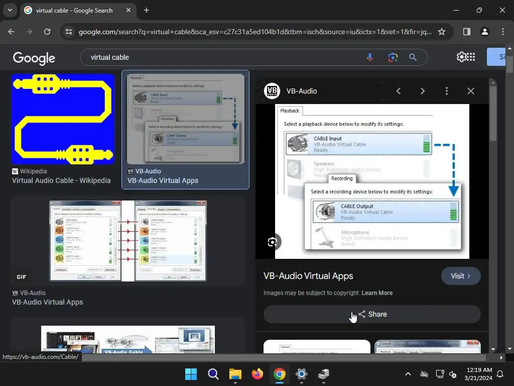
Task: Click the Google logo
Action: pos(34,58)
